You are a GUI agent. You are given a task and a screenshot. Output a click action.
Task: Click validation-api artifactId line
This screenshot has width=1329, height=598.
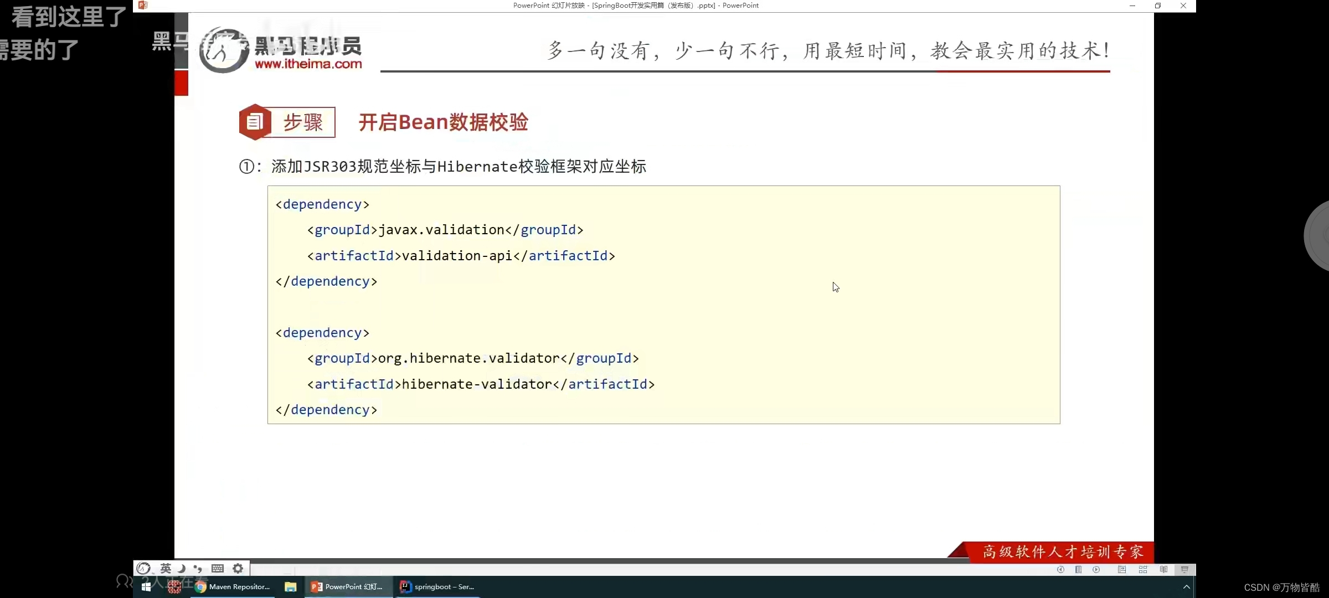(x=461, y=256)
